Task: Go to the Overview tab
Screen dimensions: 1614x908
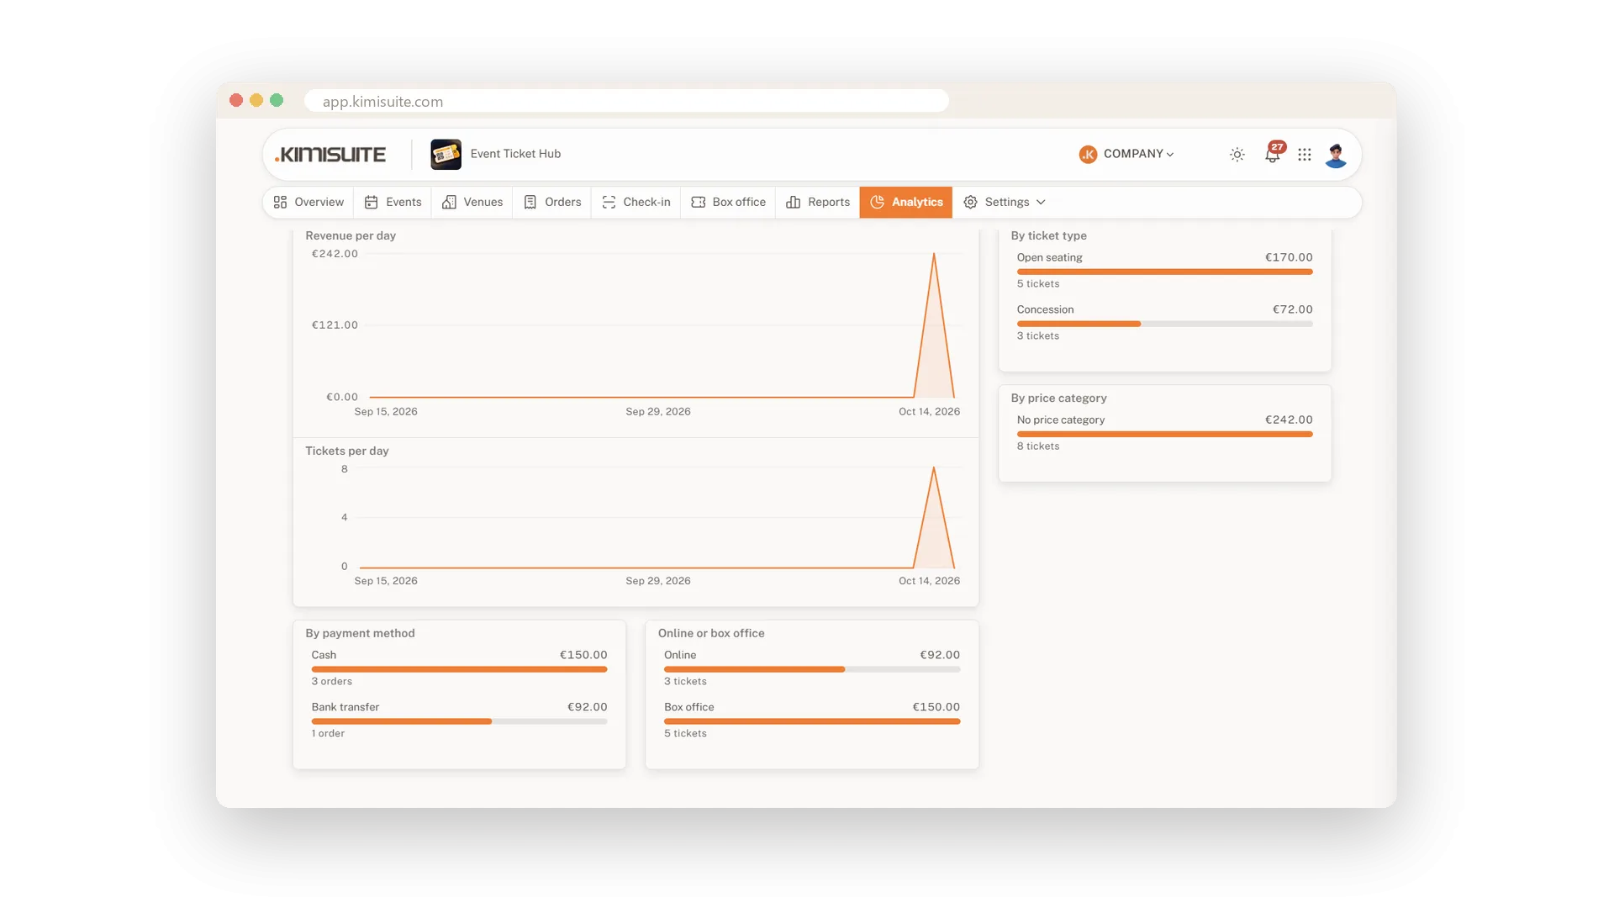Action: point(309,203)
